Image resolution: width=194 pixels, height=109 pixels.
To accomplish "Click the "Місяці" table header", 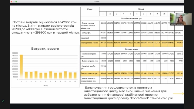I will (x=141, y=9).
